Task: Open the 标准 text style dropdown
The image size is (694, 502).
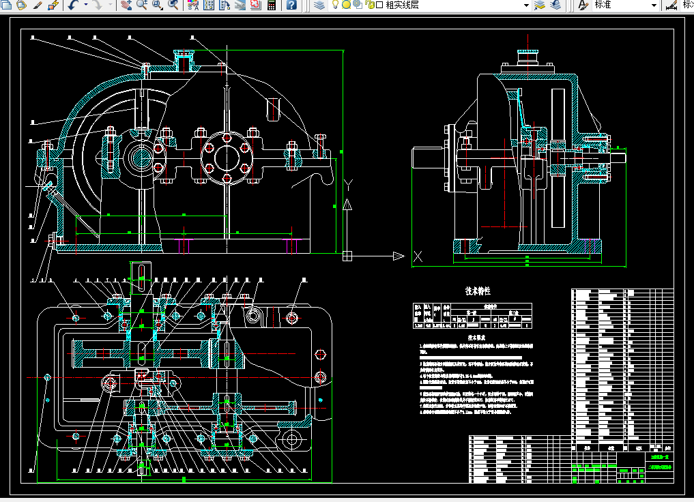Action: pyautogui.click(x=654, y=5)
